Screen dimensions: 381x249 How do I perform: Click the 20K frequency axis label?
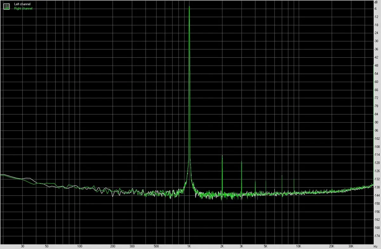[331, 246]
